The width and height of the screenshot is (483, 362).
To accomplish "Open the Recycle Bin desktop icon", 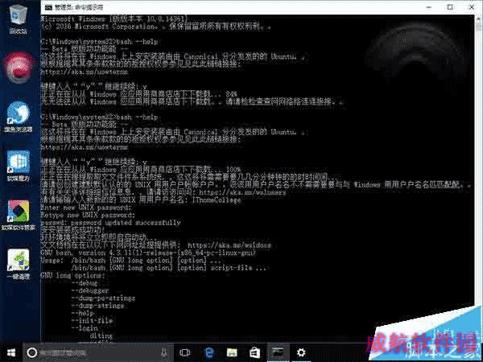I will click(x=18, y=19).
